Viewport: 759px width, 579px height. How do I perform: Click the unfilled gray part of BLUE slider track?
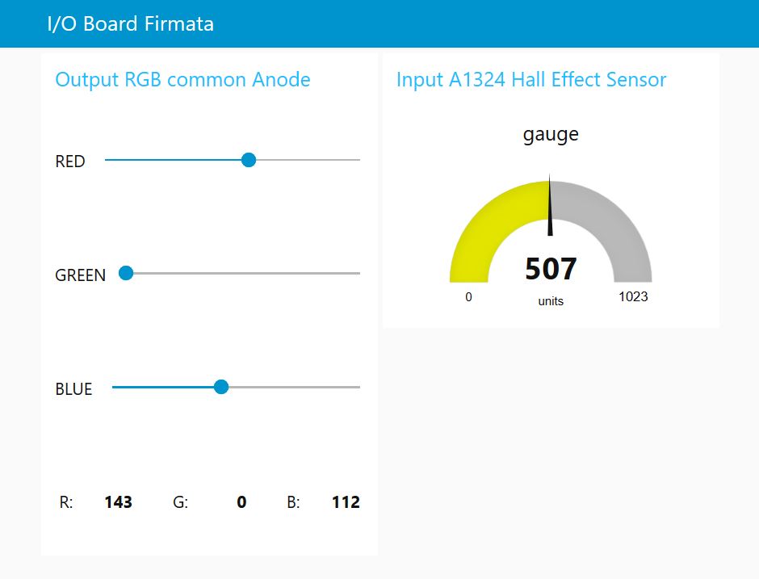pyautogui.click(x=295, y=388)
